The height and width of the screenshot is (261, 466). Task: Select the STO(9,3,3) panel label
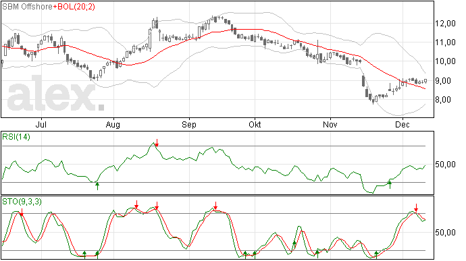click(x=22, y=202)
